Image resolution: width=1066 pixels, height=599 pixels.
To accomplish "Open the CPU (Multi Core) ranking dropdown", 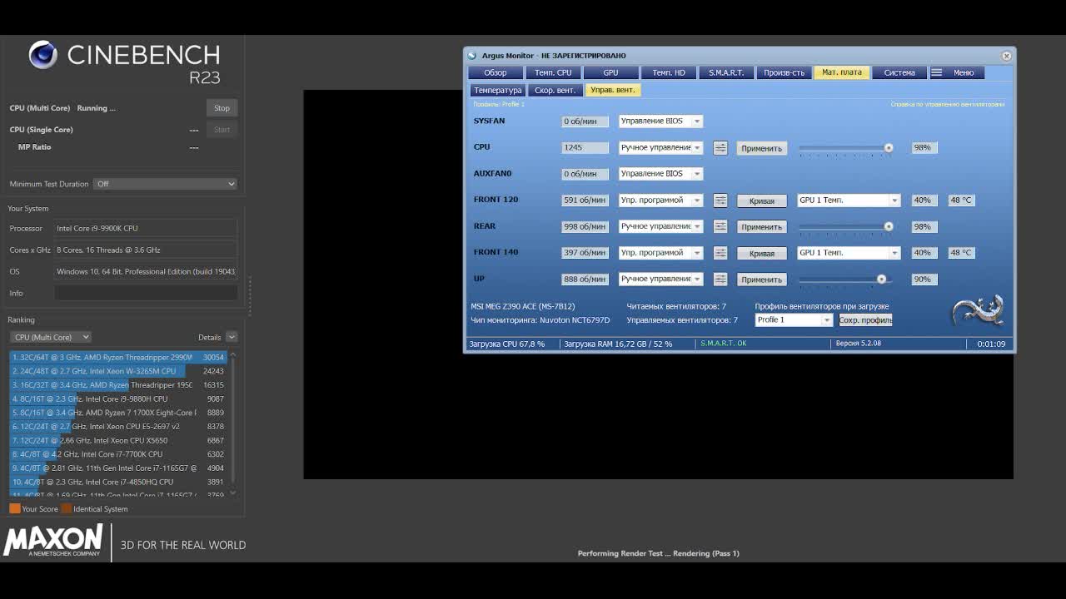I will pyautogui.click(x=51, y=337).
